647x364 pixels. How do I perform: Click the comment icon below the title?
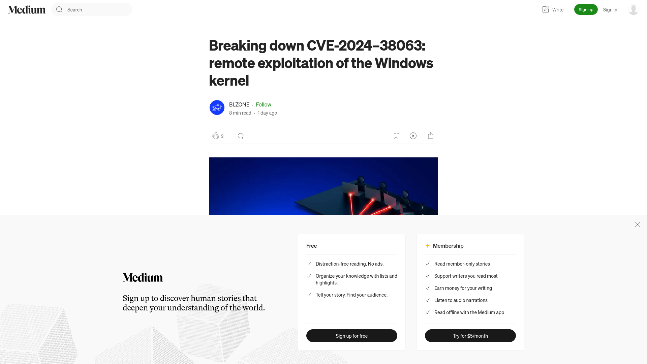240,135
